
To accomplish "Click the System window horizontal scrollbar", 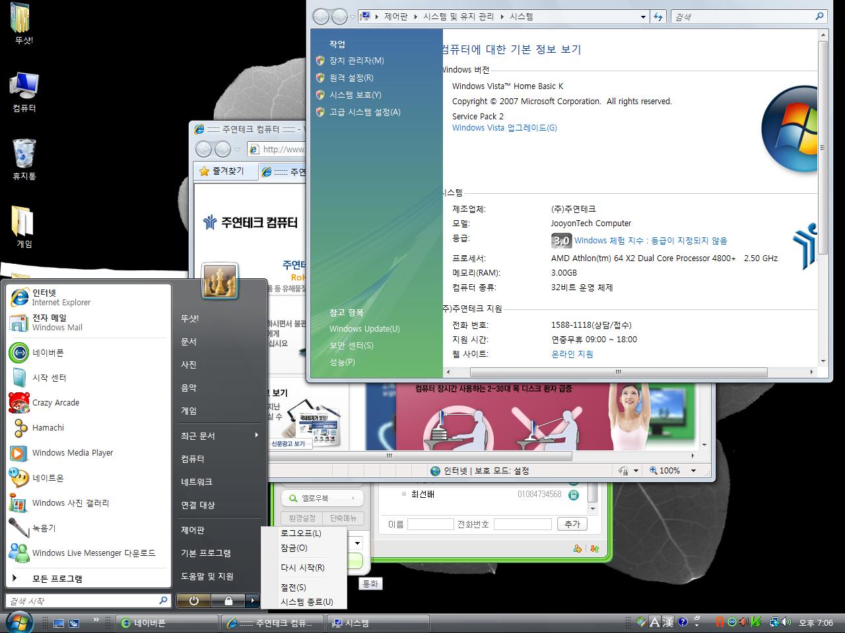I will point(618,372).
